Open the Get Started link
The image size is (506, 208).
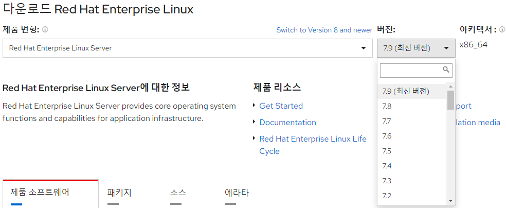(281, 106)
